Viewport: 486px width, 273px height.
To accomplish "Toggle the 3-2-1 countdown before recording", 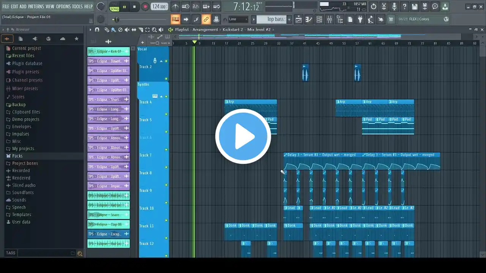I will [x=196, y=6].
